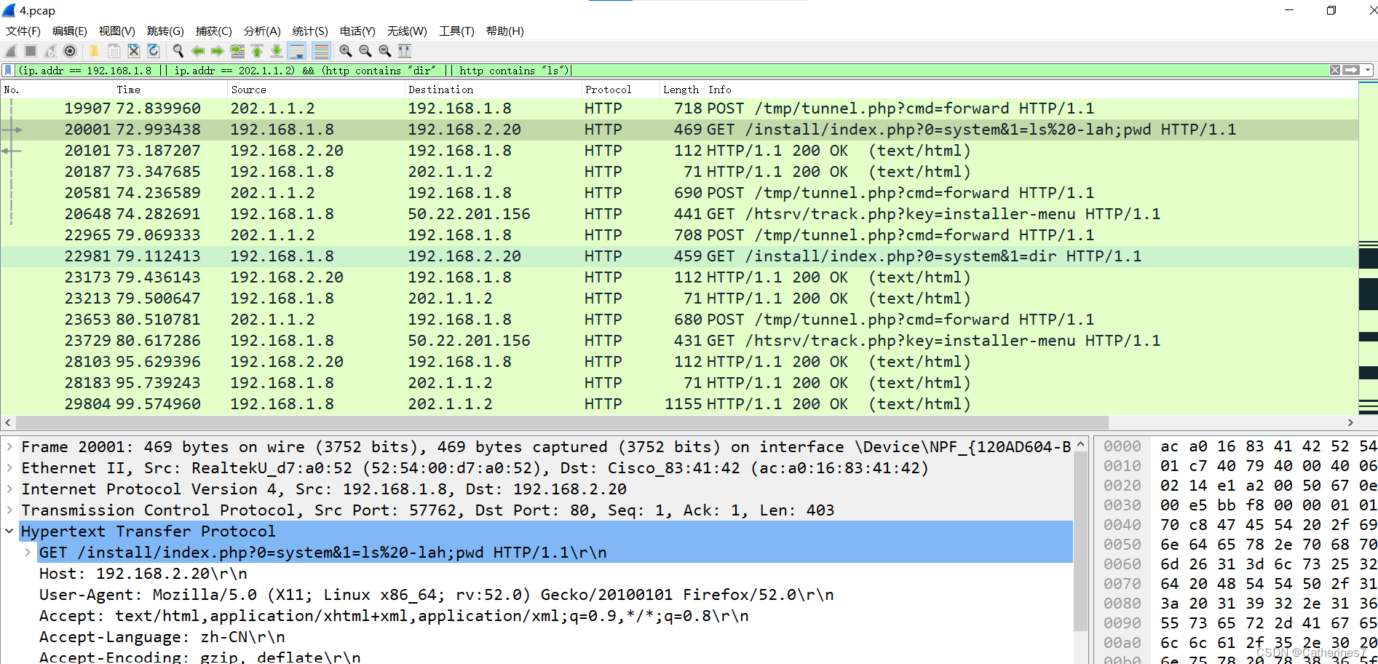The image size is (1378, 664).
Task: Sort by the Time column header
Action: click(170, 90)
